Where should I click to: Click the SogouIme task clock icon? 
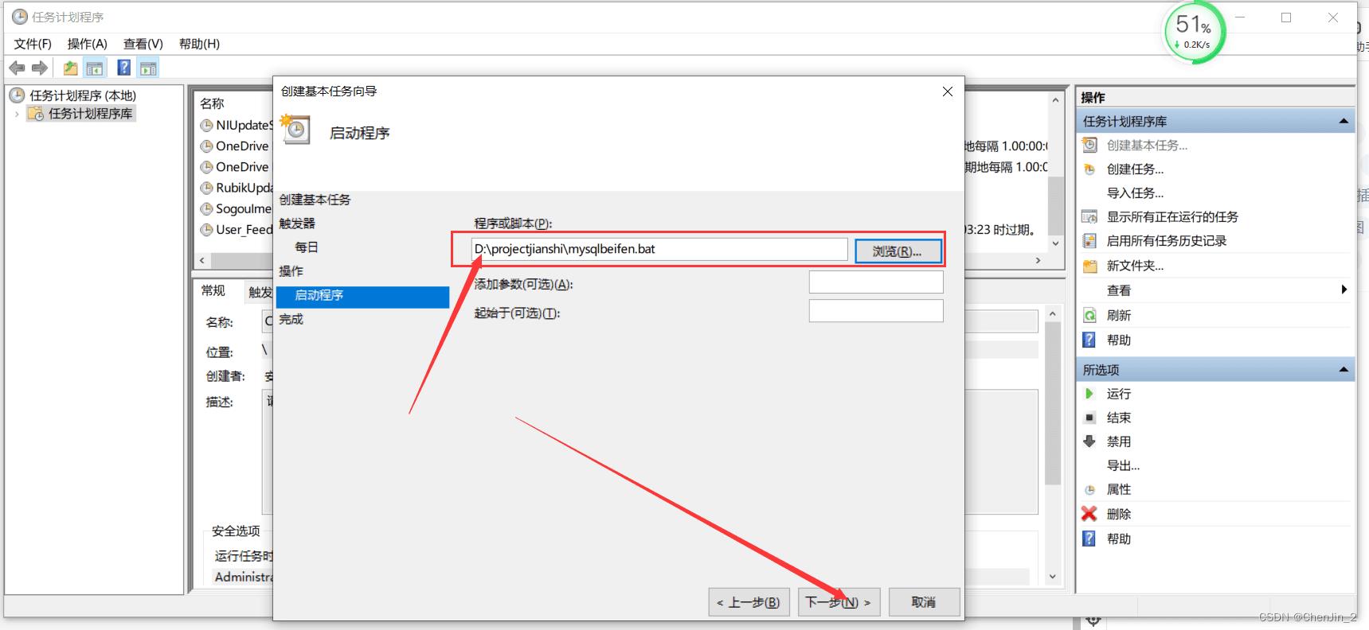click(206, 208)
